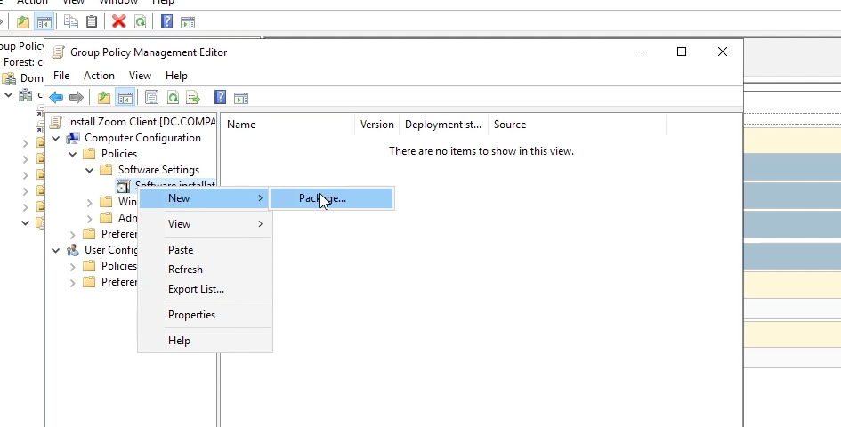Screen dimensions: 841x427
Task: Click the User Configuration node icon
Action: pos(73,250)
